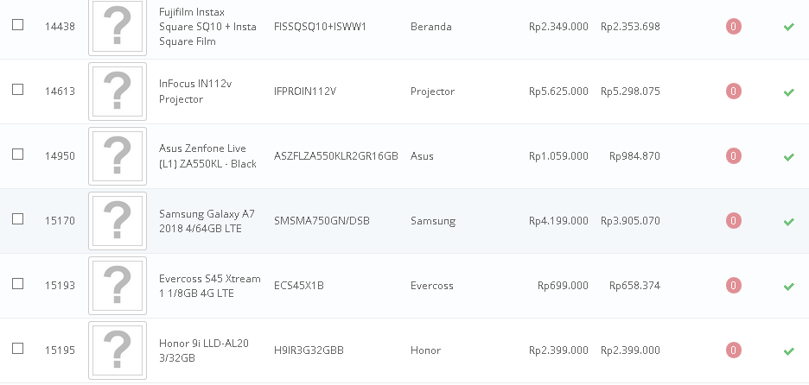The image size is (809, 385).
Task: Click green checkmark for InFocus IN112v Projector
Action: 788,92
